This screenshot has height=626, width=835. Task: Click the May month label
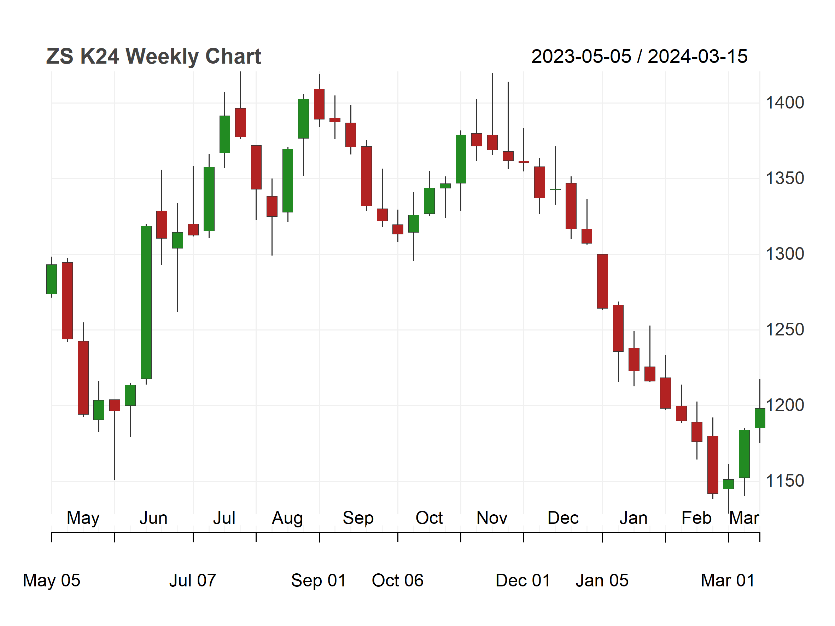(83, 519)
